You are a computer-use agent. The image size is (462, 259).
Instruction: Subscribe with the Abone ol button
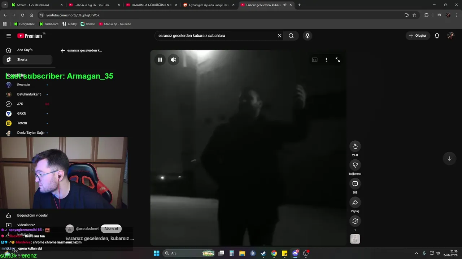coord(111,229)
